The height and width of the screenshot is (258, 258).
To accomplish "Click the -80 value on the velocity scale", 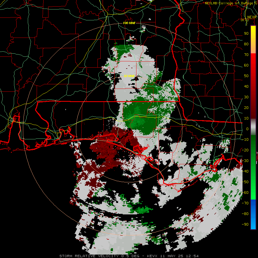I will (245, 214).
